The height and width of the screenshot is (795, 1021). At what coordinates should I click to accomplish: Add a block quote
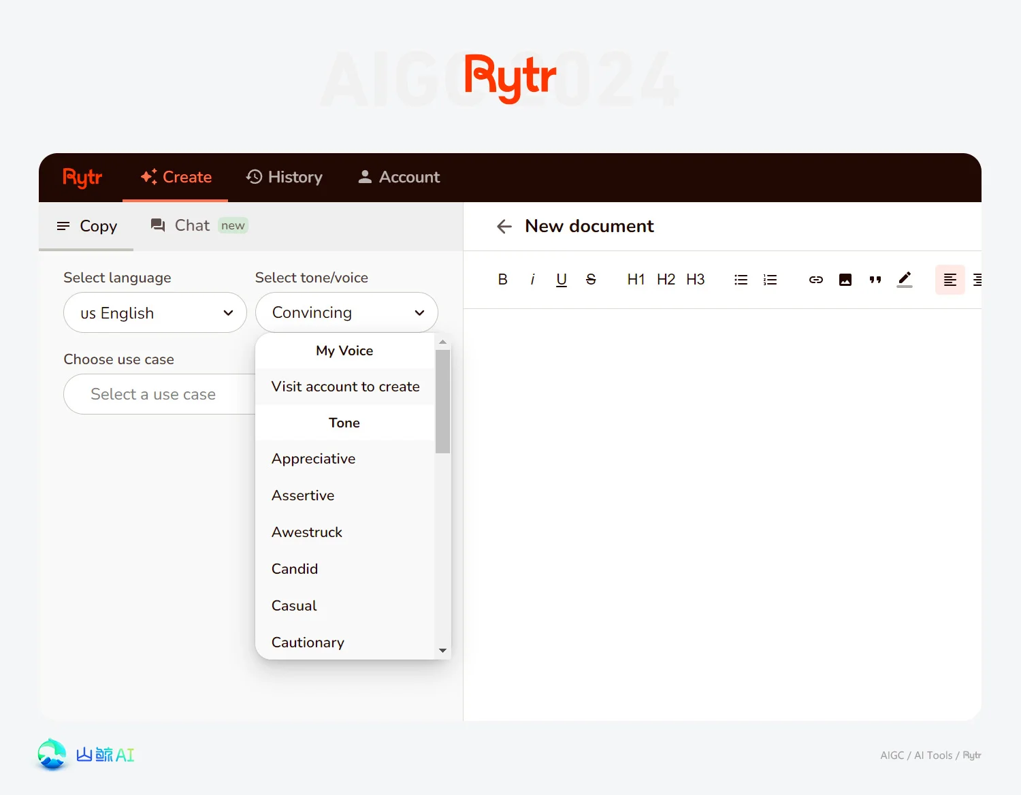(x=875, y=280)
